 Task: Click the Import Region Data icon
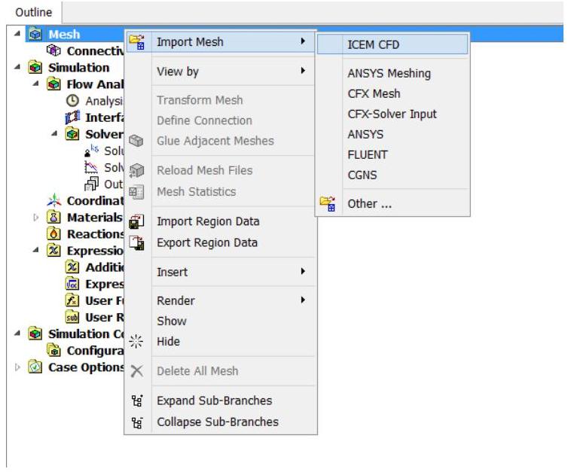coord(137,221)
